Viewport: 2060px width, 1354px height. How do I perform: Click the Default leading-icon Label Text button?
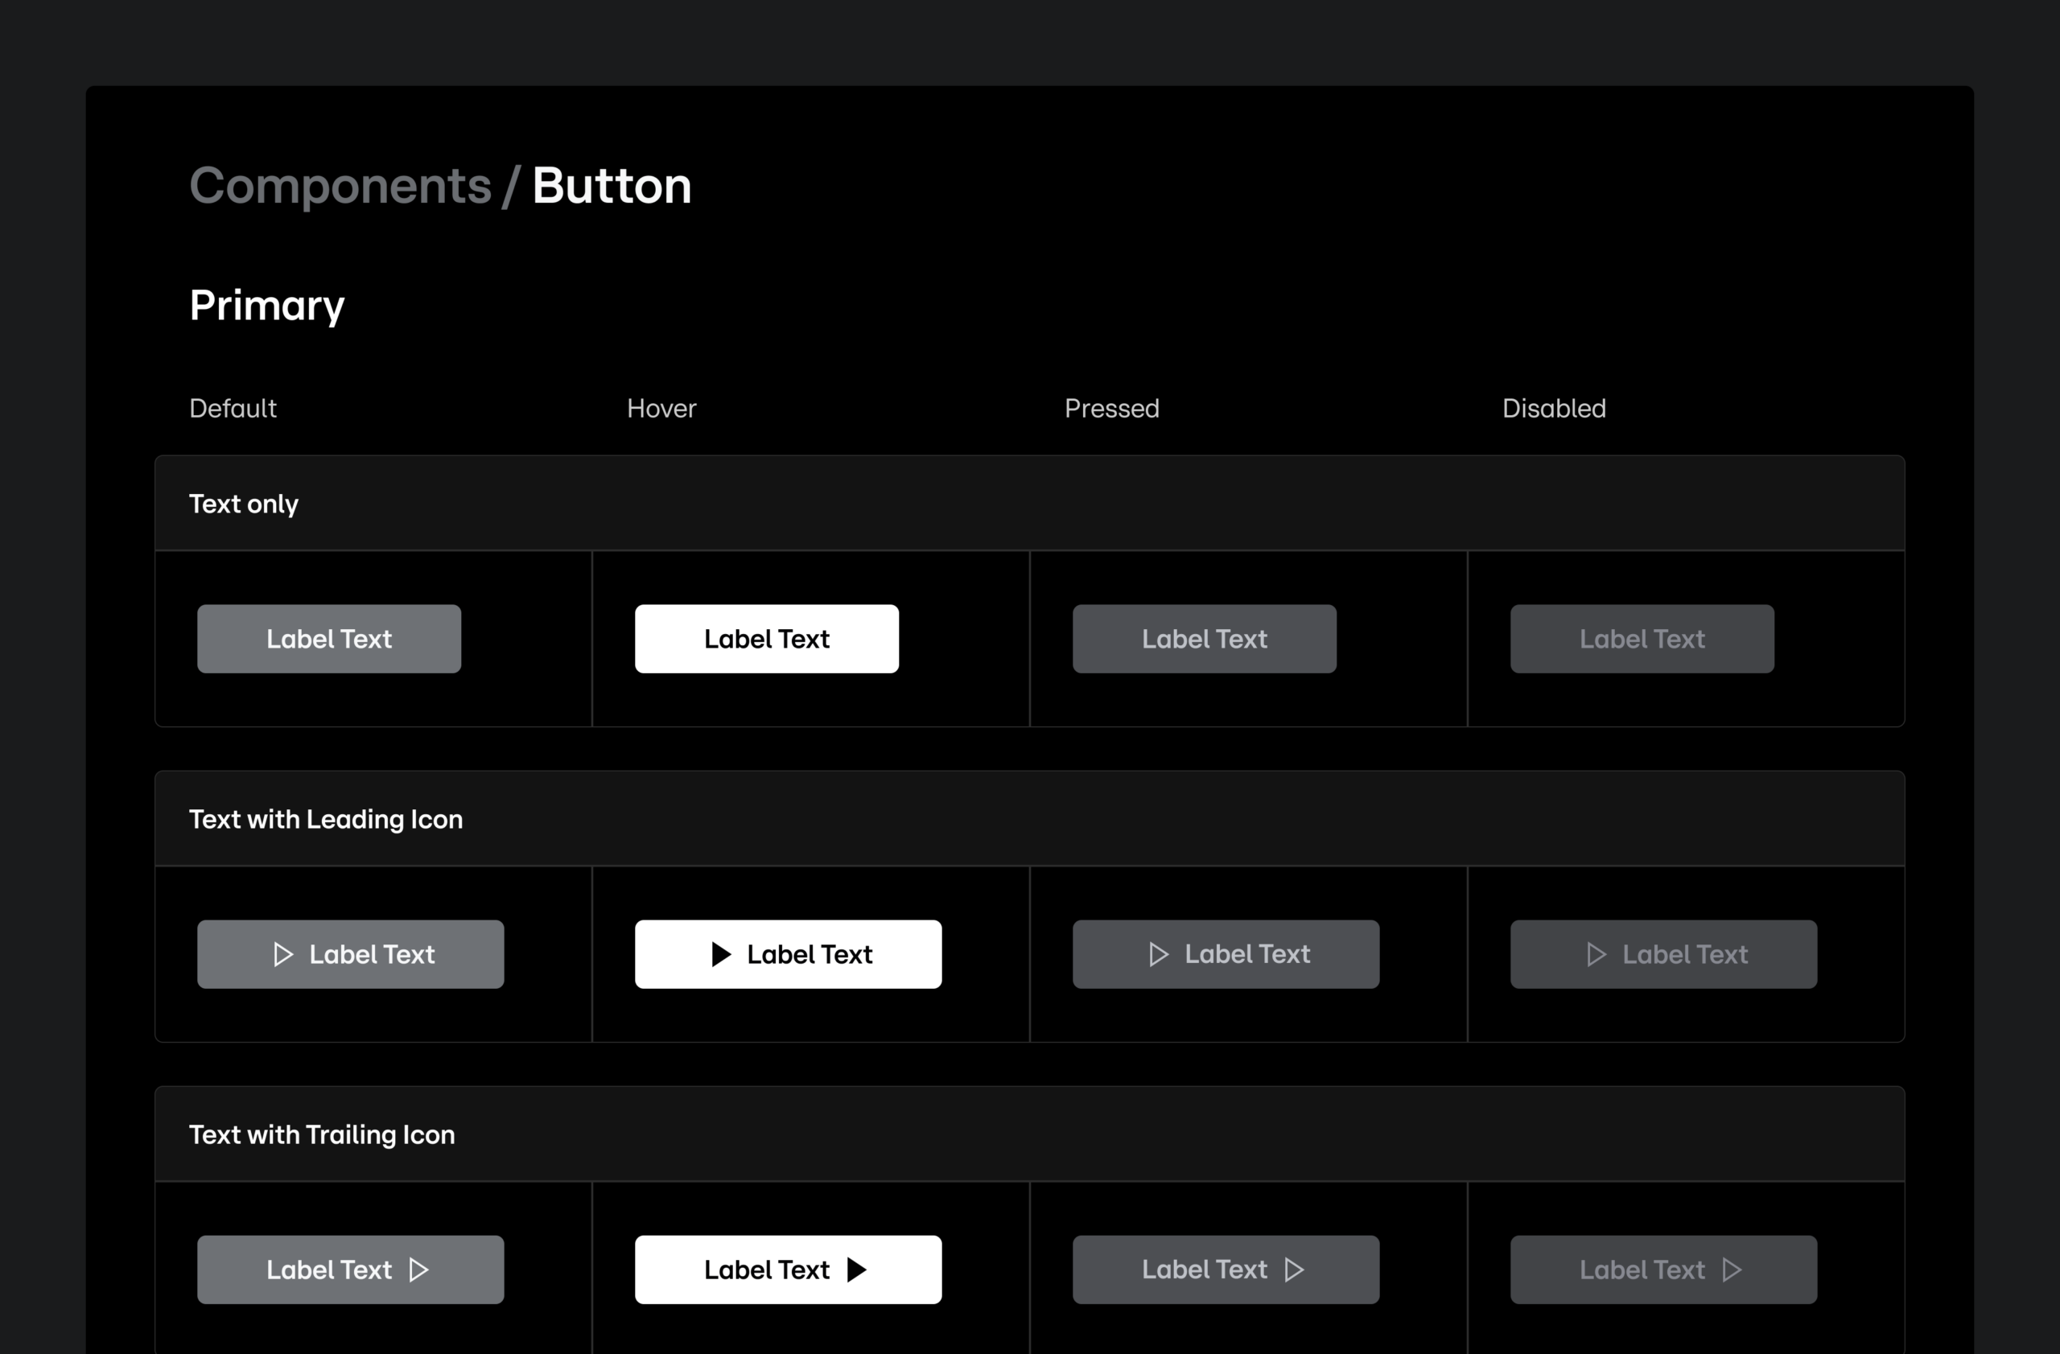pyautogui.click(x=351, y=954)
